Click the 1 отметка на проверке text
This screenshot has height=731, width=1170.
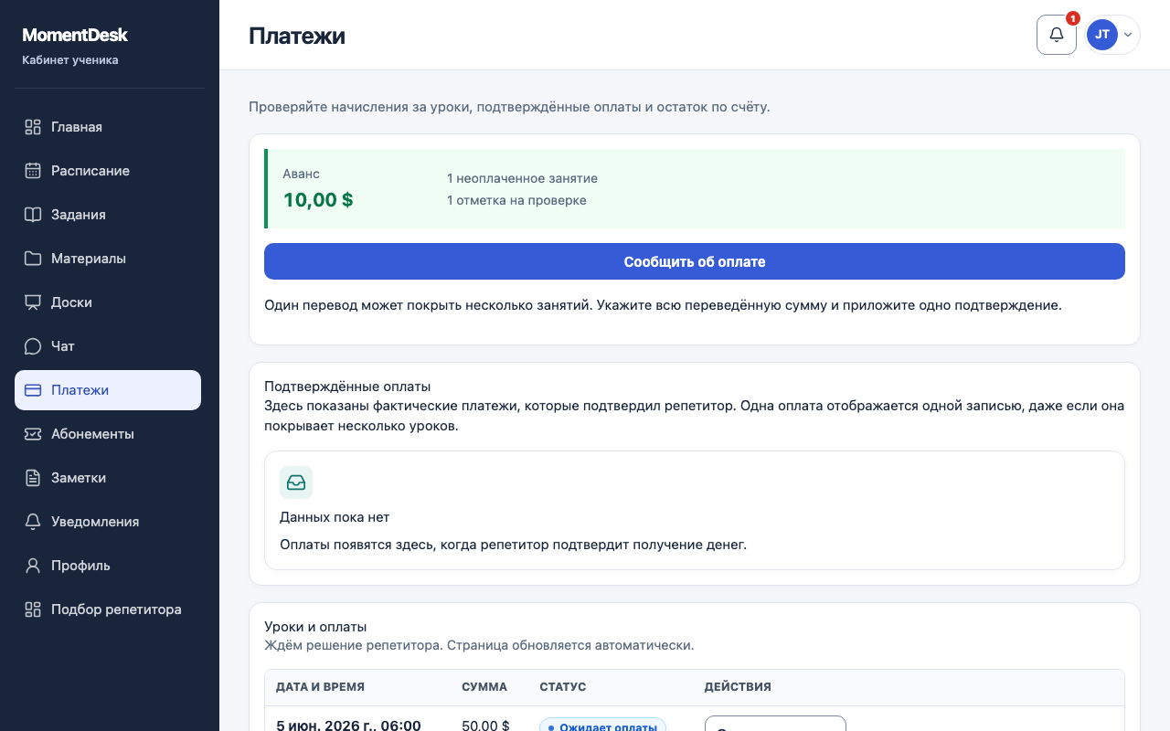coord(516,200)
